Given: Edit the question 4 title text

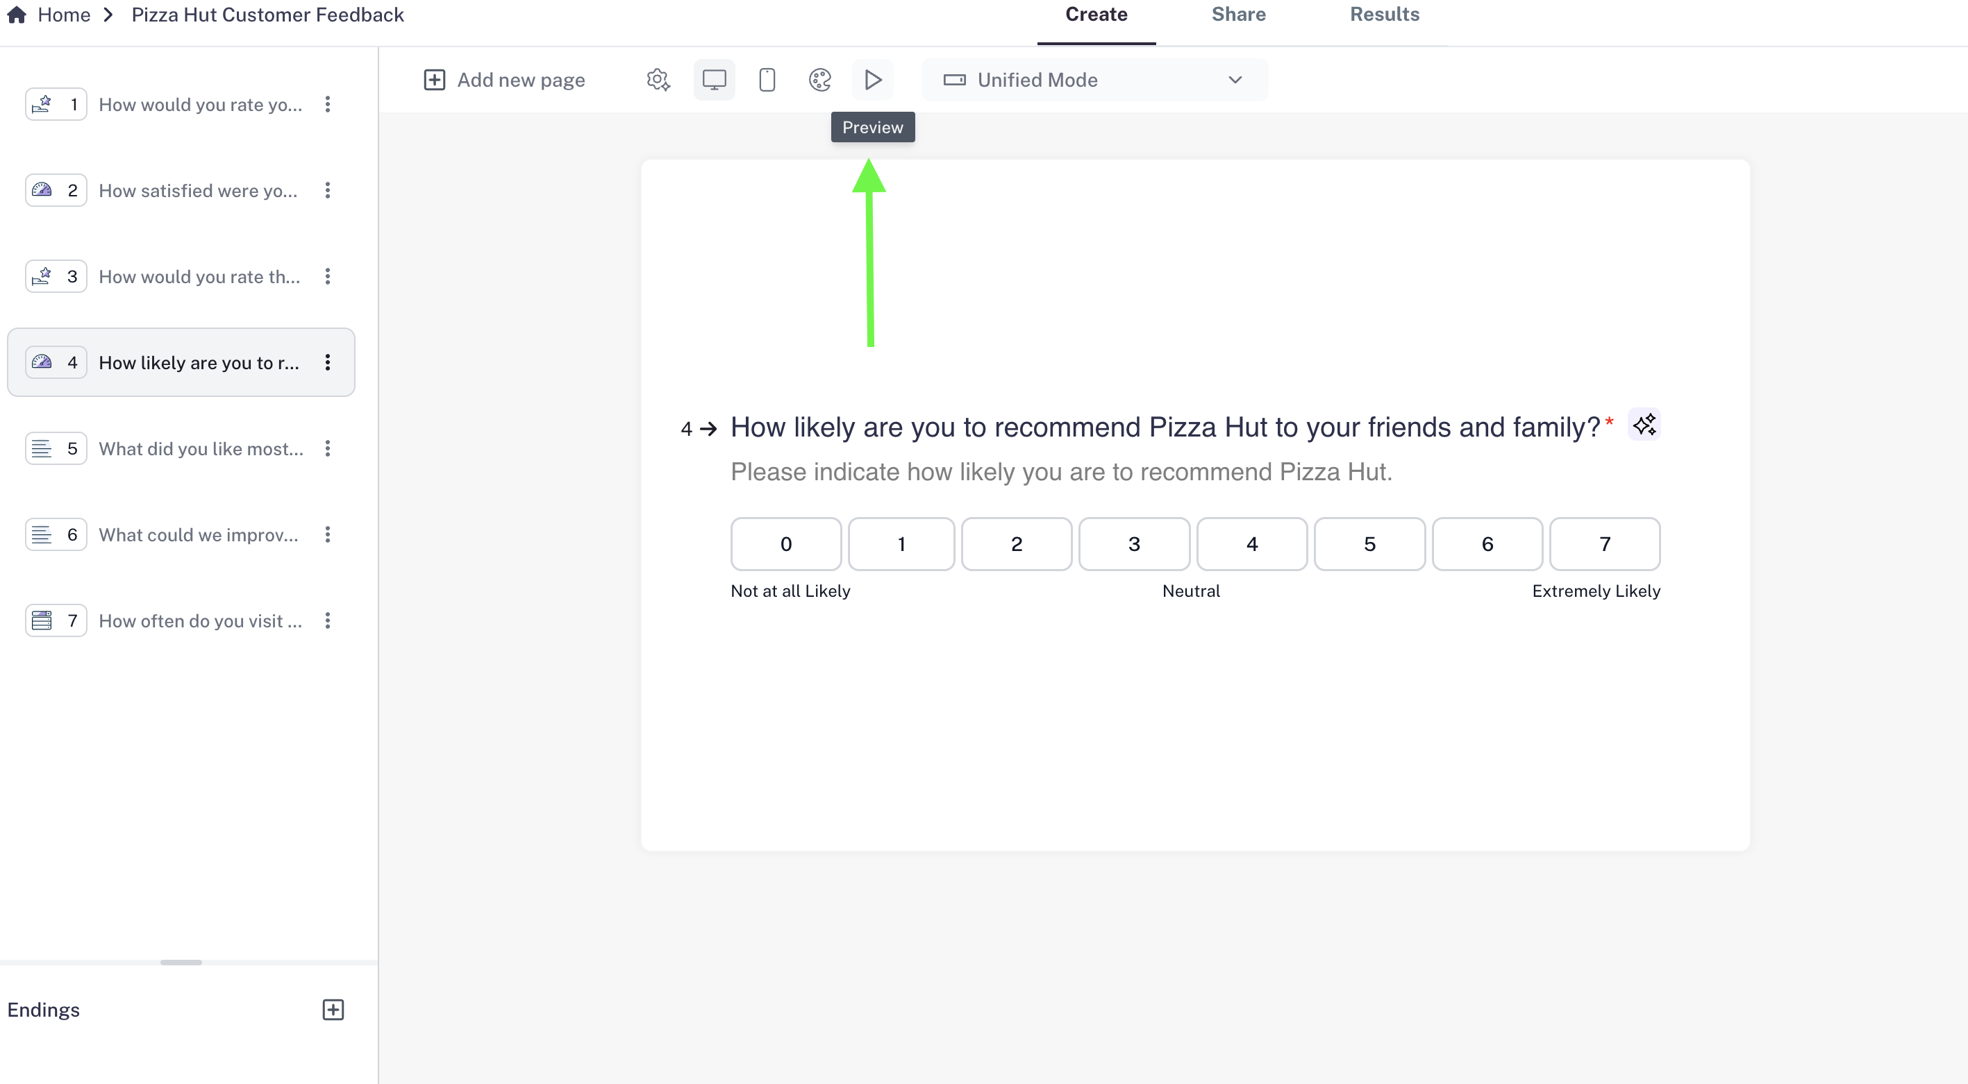Looking at the screenshot, I should pos(1165,427).
